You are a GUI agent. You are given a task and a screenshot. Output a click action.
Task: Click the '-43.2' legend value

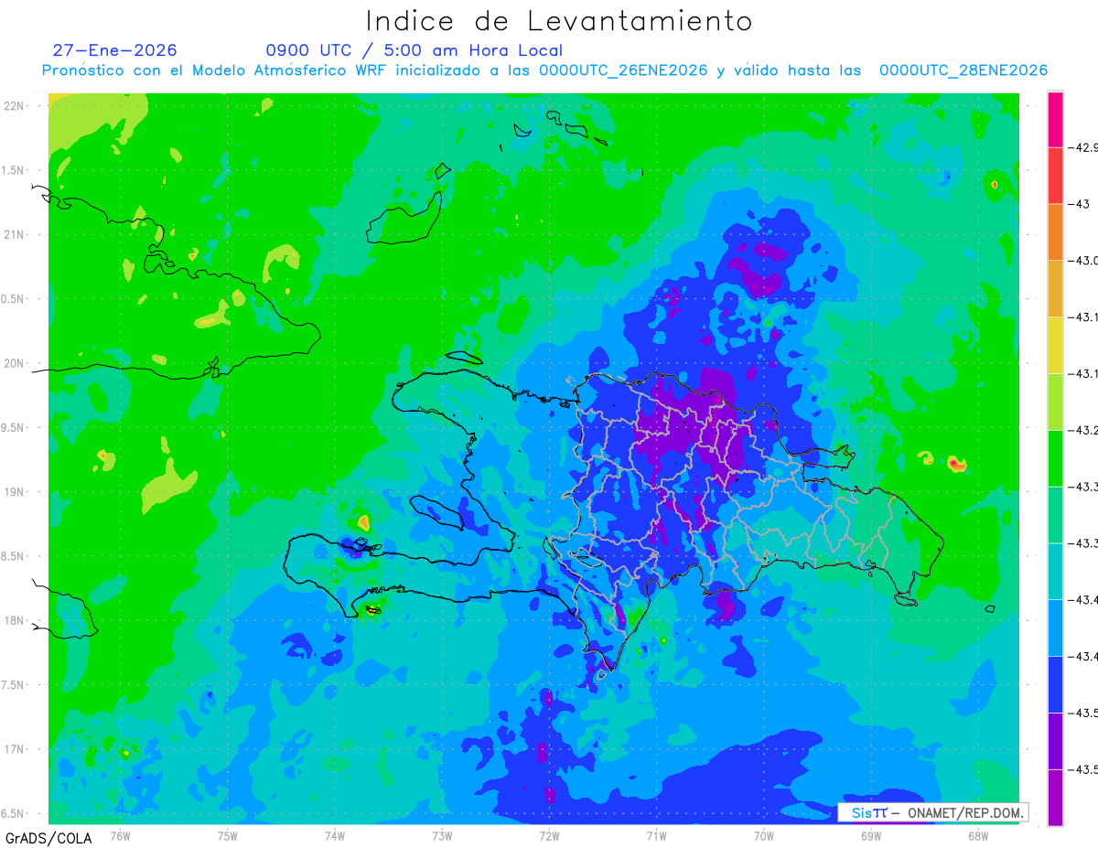[1083, 430]
